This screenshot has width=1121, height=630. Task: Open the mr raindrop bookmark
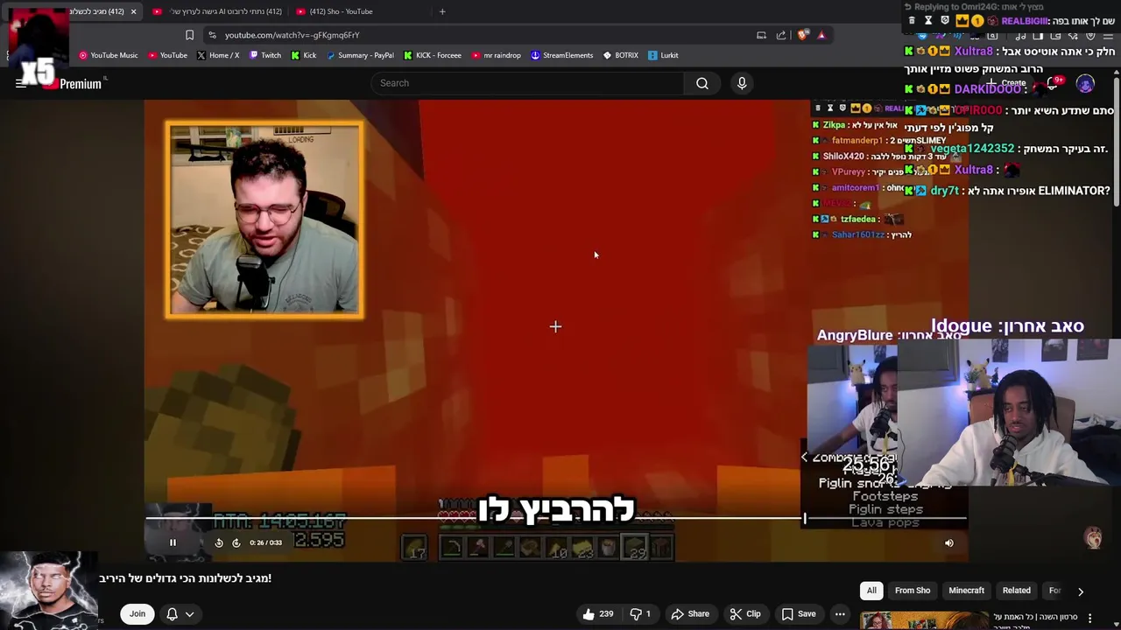[x=496, y=55]
